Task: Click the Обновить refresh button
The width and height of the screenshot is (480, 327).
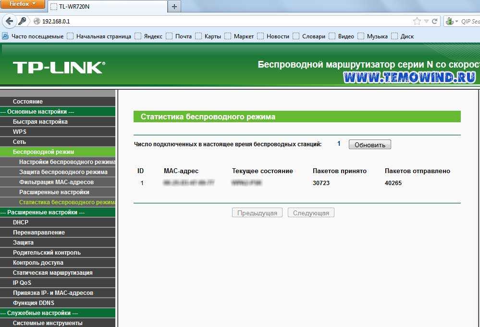Action: 370,144
